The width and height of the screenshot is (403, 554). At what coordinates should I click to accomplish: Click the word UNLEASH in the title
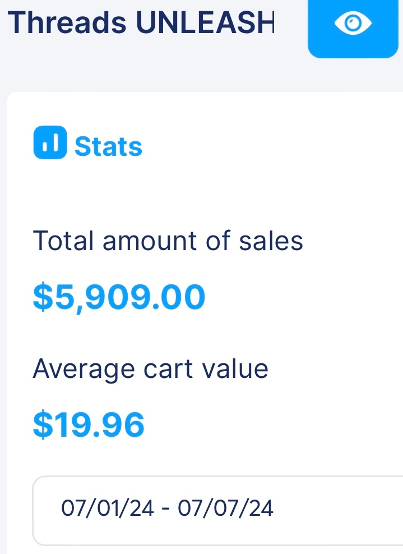point(205,23)
